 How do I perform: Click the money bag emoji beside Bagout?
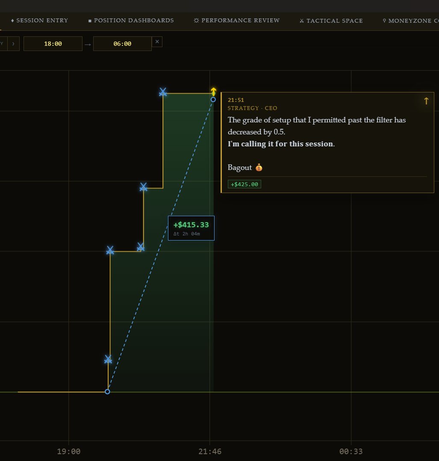coord(259,168)
